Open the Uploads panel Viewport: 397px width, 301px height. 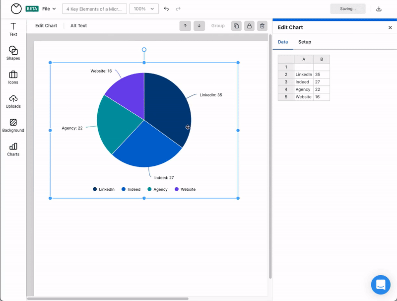pos(13,102)
